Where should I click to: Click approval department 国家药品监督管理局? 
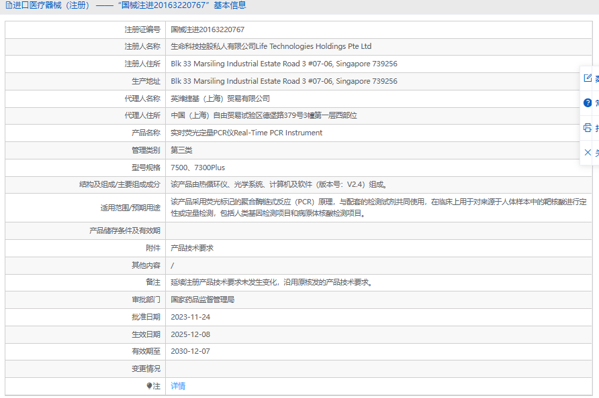(x=203, y=300)
